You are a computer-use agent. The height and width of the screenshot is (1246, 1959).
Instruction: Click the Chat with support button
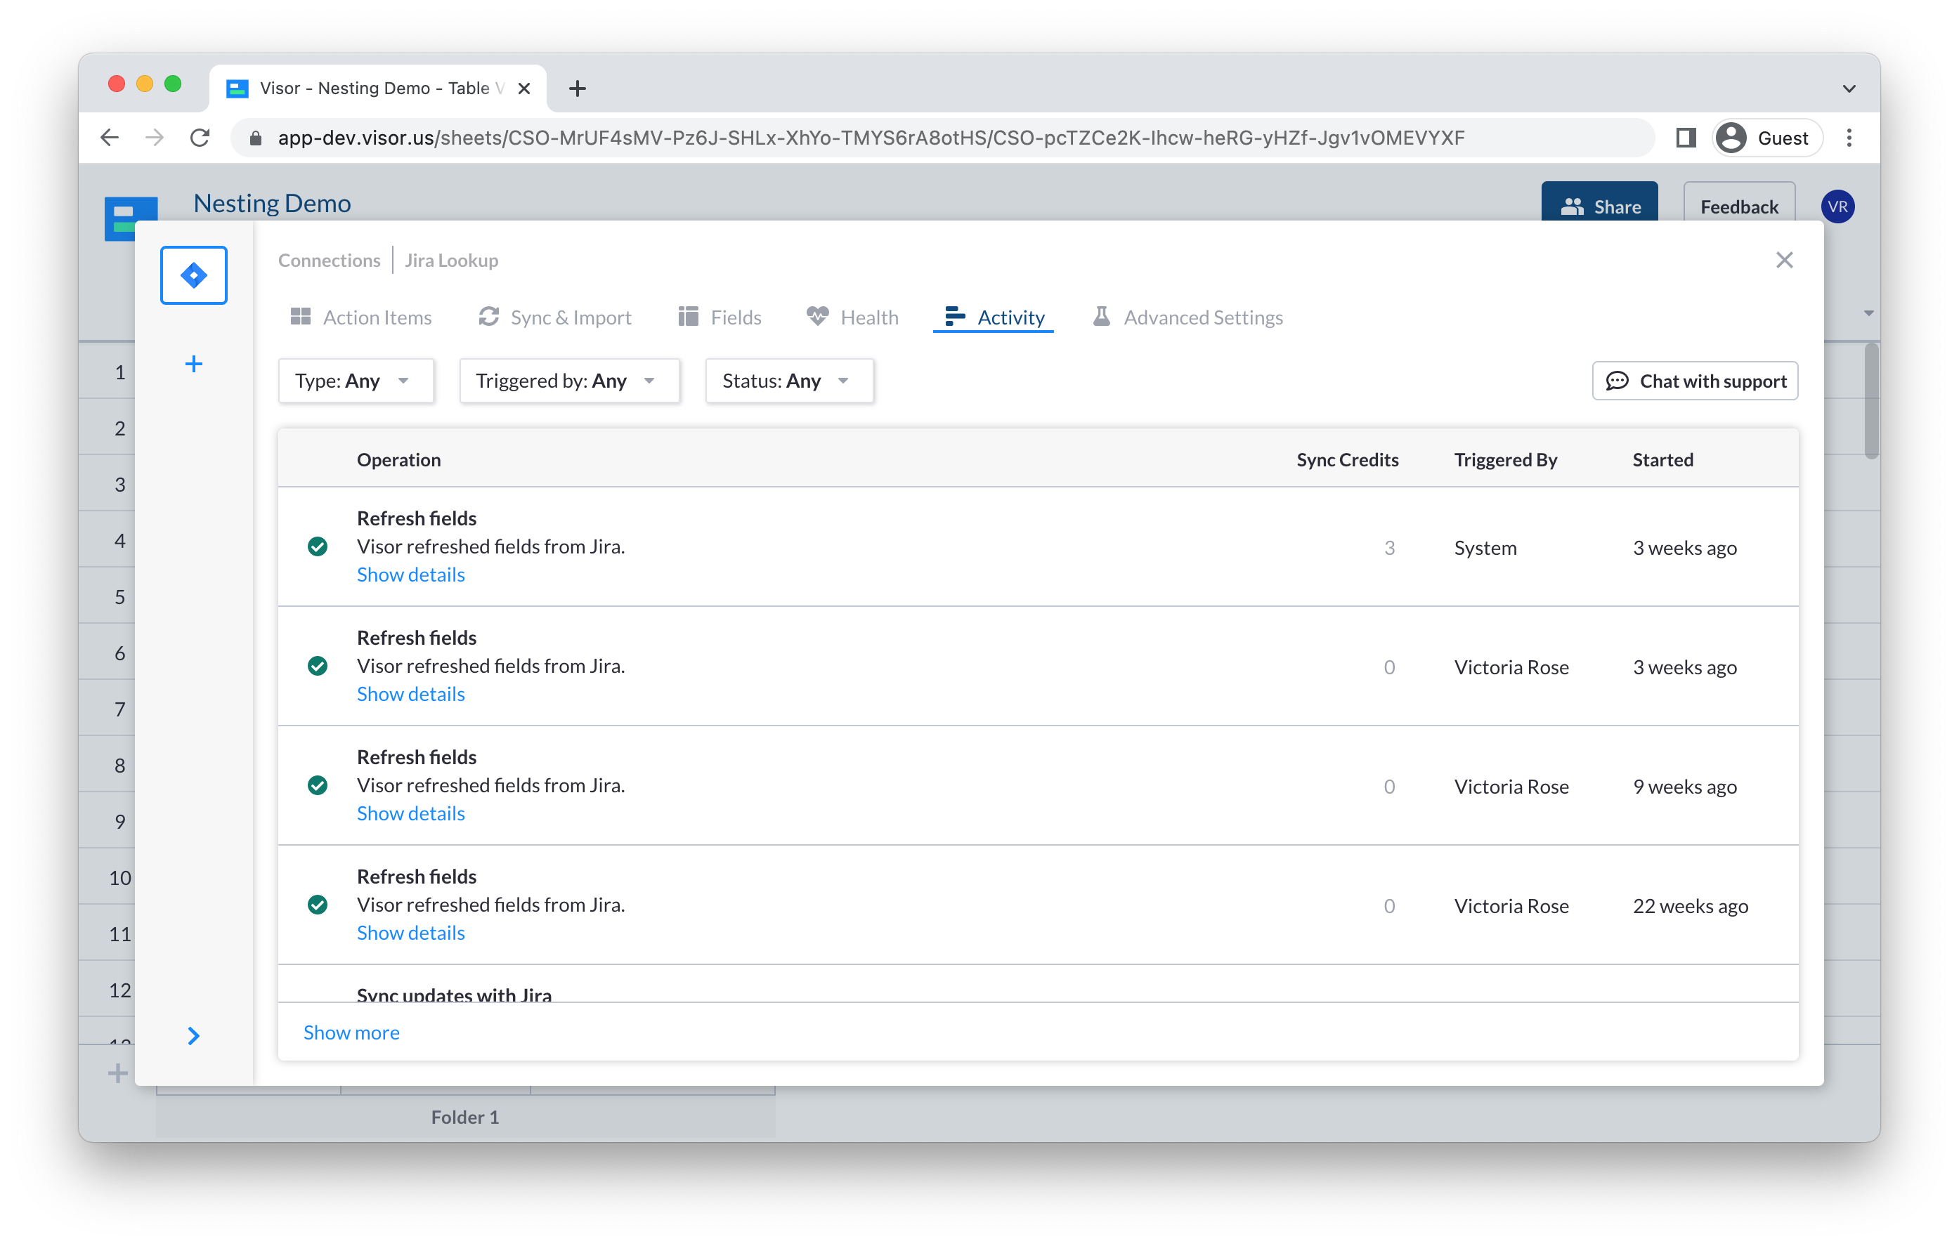1695,381
